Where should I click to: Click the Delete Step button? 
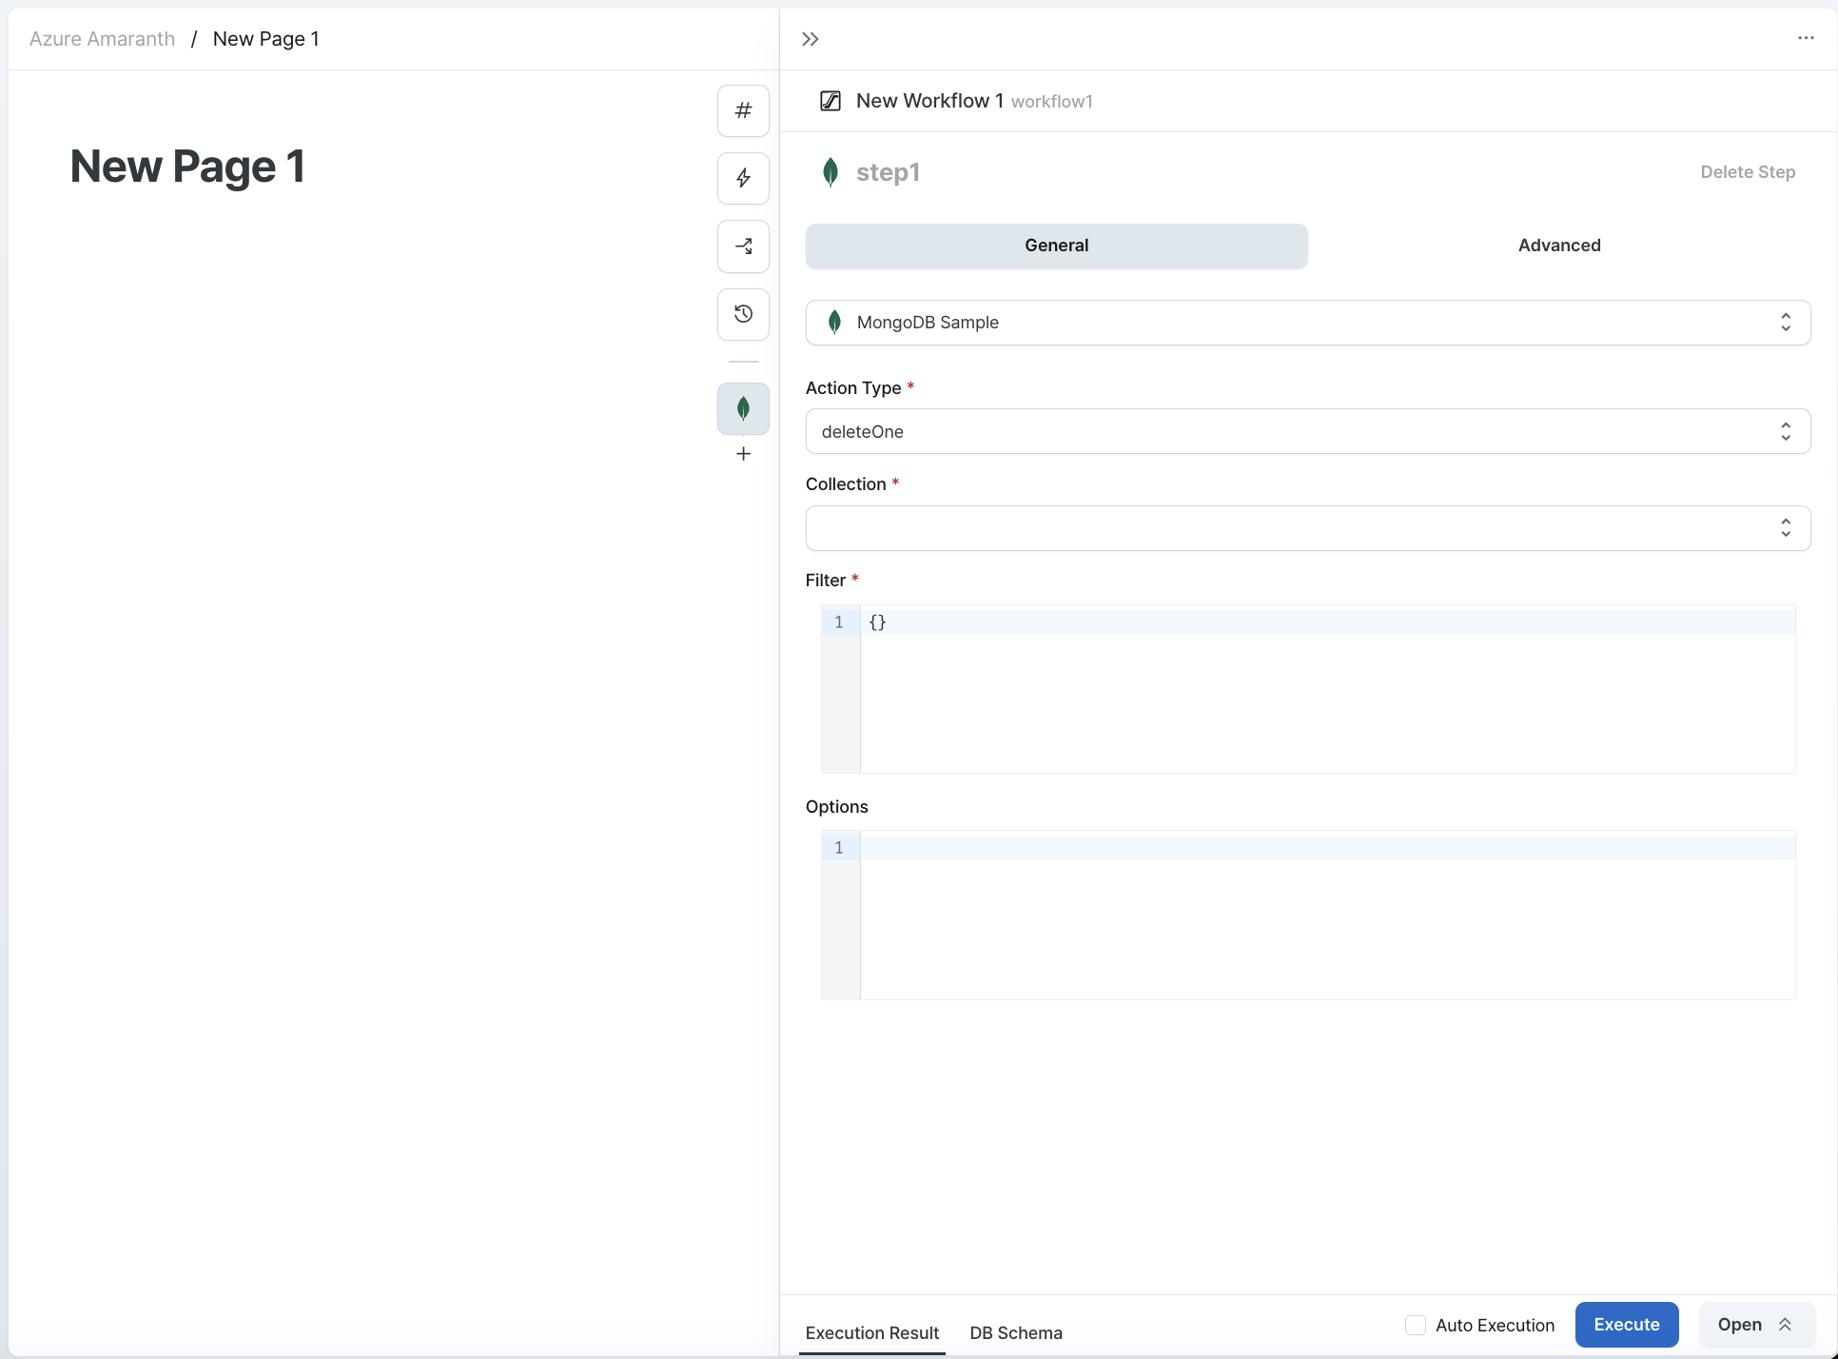[x=1749, y=171]
